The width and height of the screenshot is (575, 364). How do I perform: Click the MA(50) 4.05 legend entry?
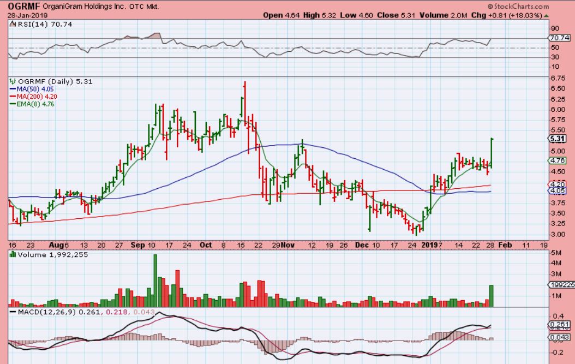click(x=32, y=89)
